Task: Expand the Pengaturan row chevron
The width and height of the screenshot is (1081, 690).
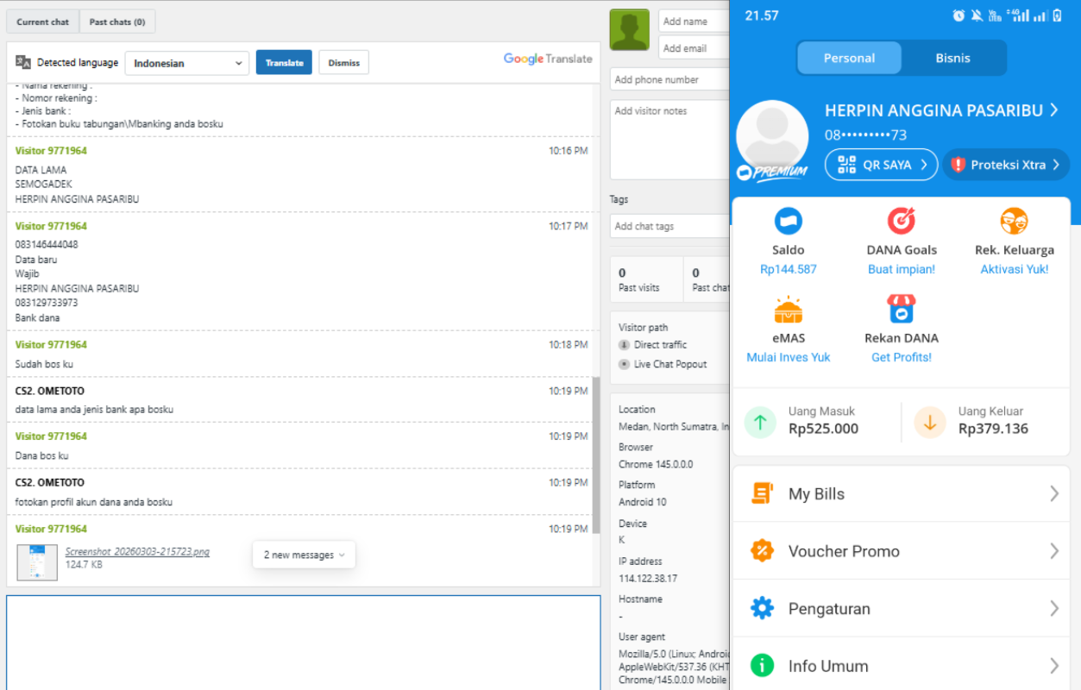Action: coord(1054,608)
